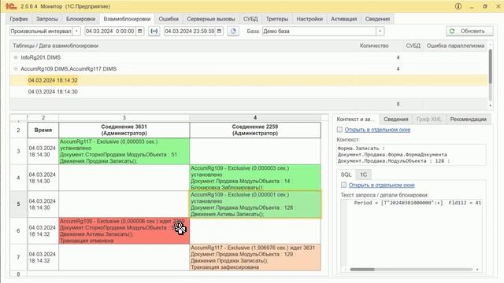The width and height of the screenshot is (504, 283).
Task: Click orange AccumRg117 cell ждет 3631
Action: [x=255, y=257]
